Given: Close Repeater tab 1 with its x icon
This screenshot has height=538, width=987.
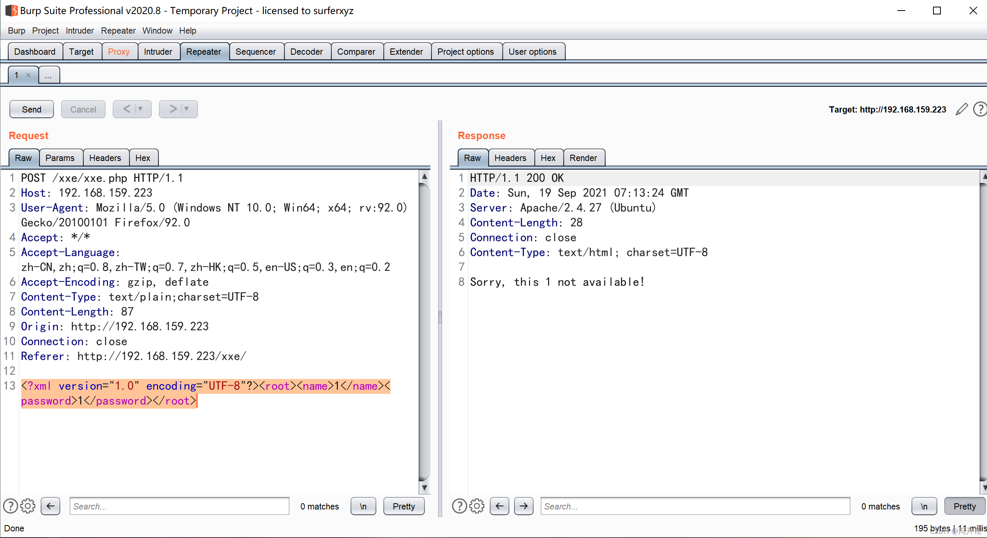Looking at the screenshot, I should 28,75.
